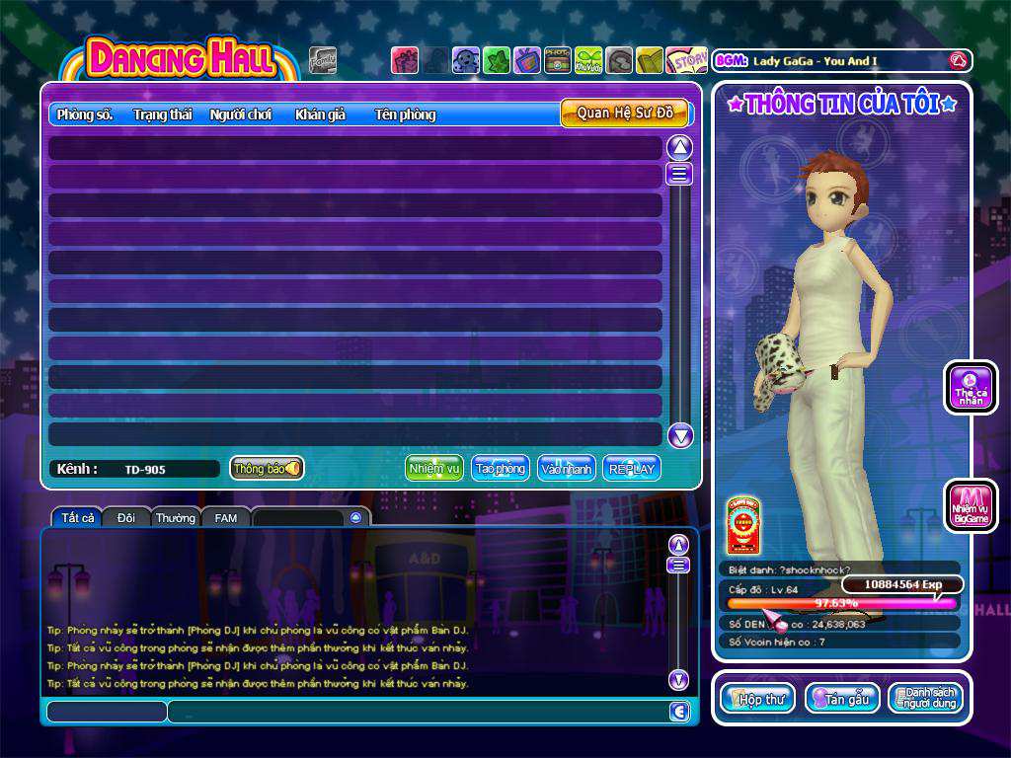
Task: Open the Family icon near the logo
Action: tap(323, 60)
